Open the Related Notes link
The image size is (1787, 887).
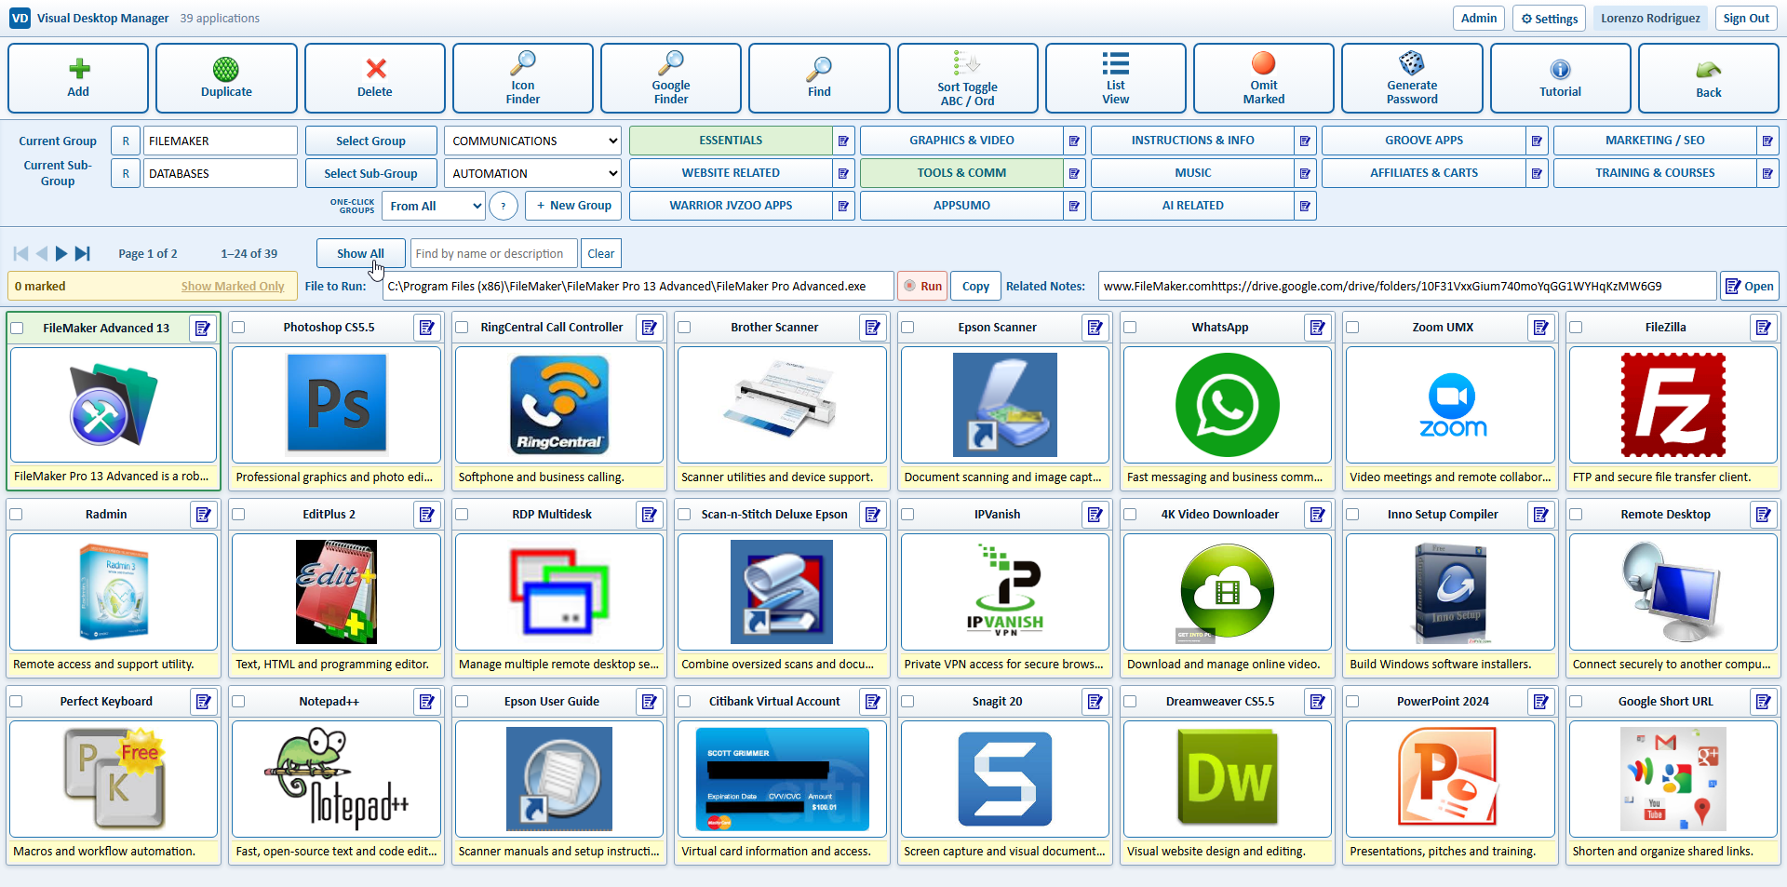point(1750,286)
